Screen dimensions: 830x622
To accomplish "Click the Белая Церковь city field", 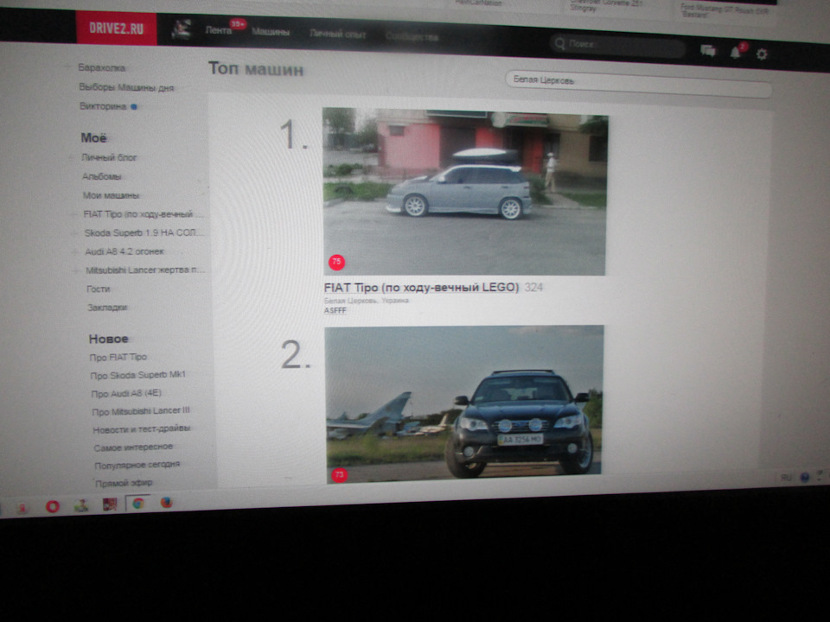I will (638, 84).
